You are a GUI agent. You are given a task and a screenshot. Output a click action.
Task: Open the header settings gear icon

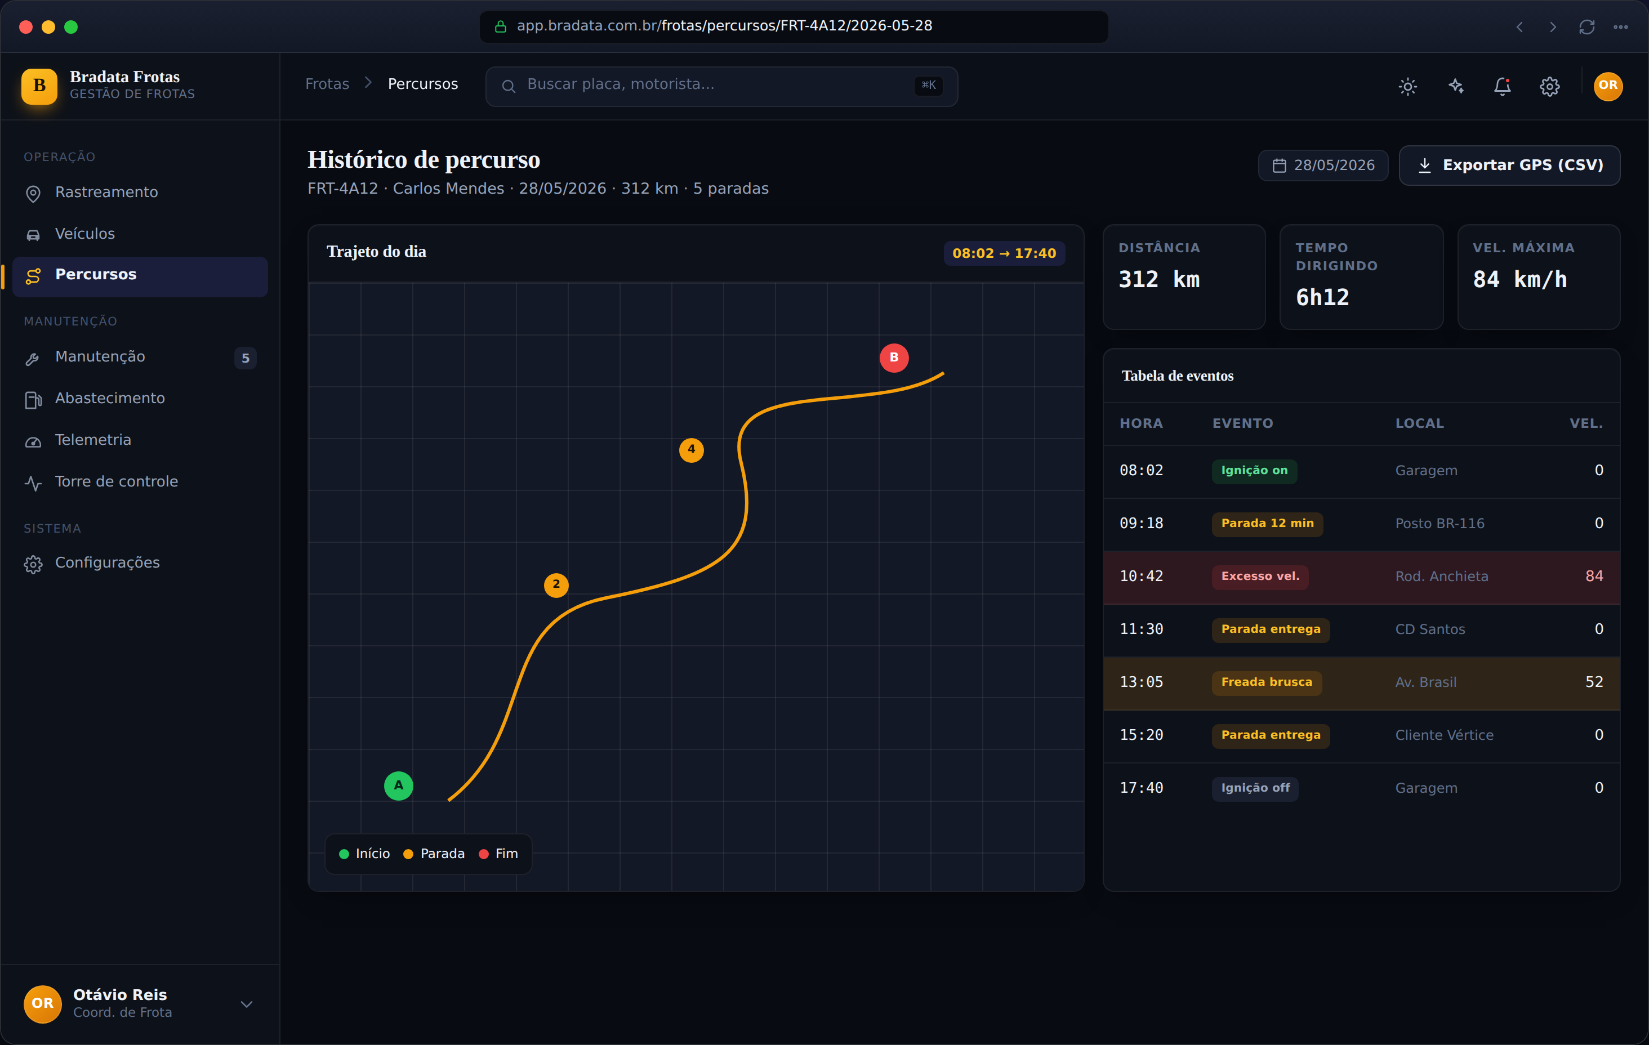1550,86
